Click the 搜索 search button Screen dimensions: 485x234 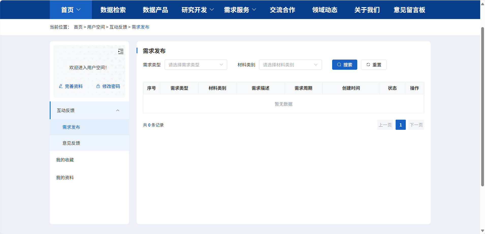coord(345,64)
